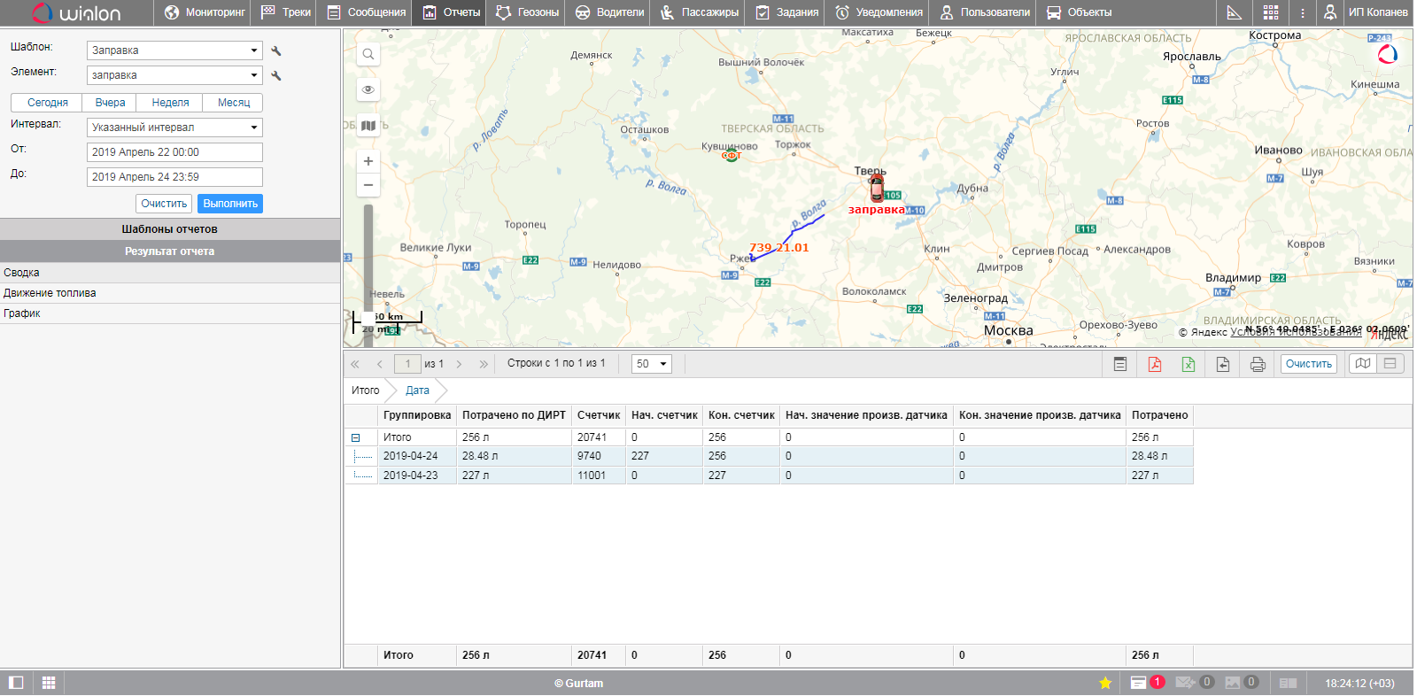Open the Геозоны tab
The height and width of the screenshot is (696, 1417).
click(x=528, y=12)
